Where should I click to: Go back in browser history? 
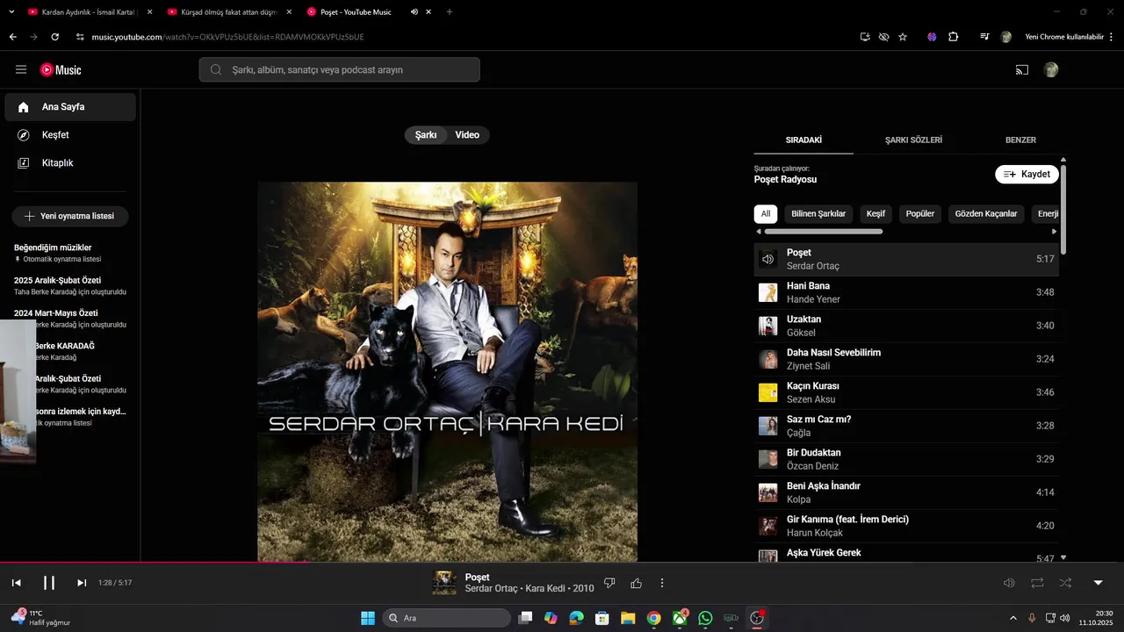click(12, 37)
